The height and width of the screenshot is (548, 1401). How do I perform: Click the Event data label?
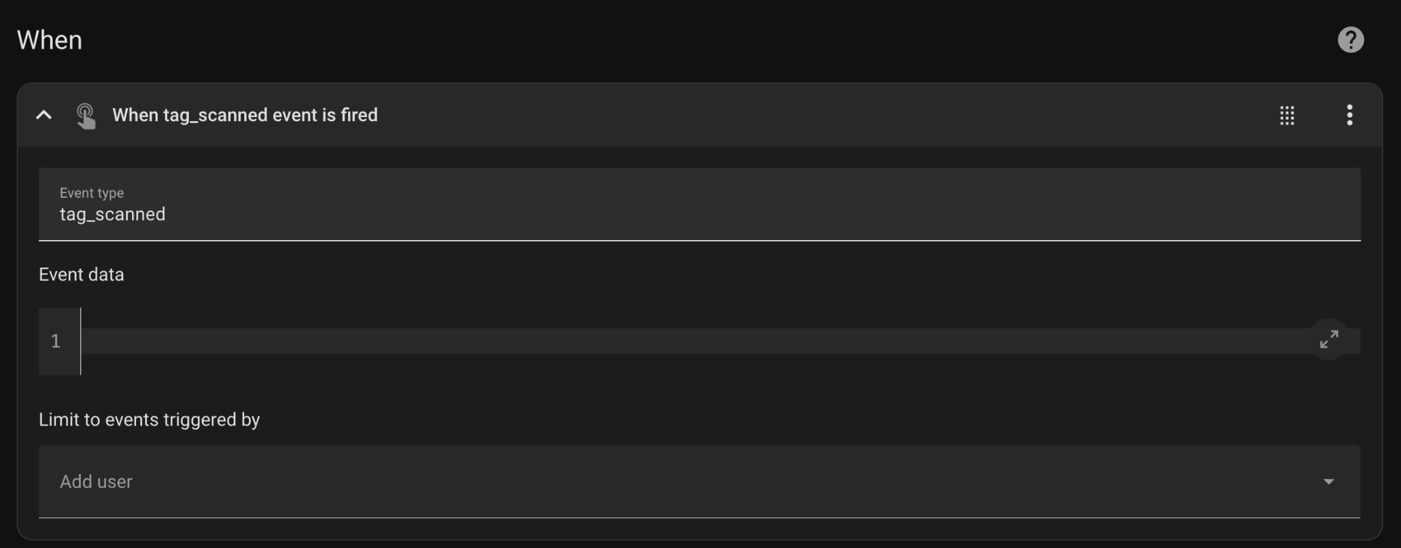click(81, 275)
